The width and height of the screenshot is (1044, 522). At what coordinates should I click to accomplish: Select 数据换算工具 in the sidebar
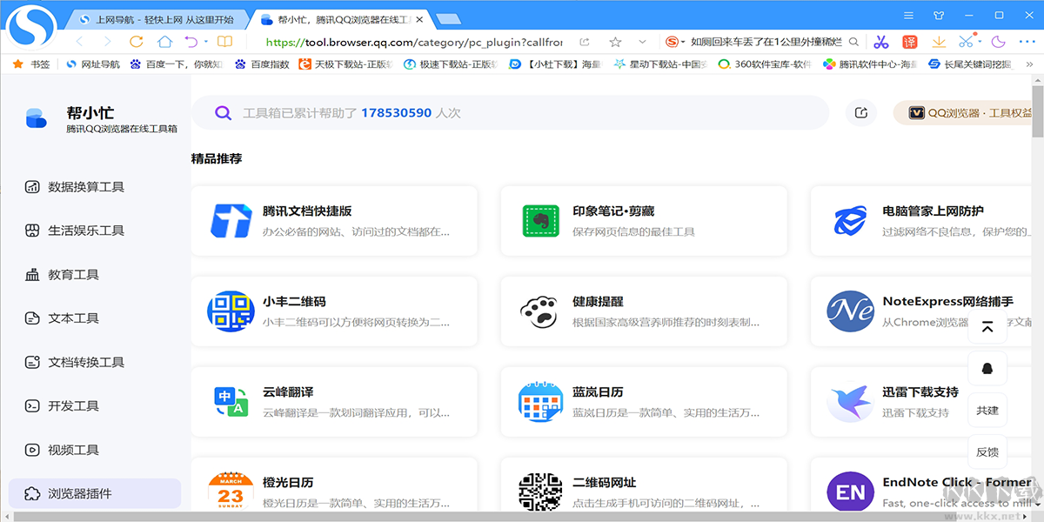point(96,187)
